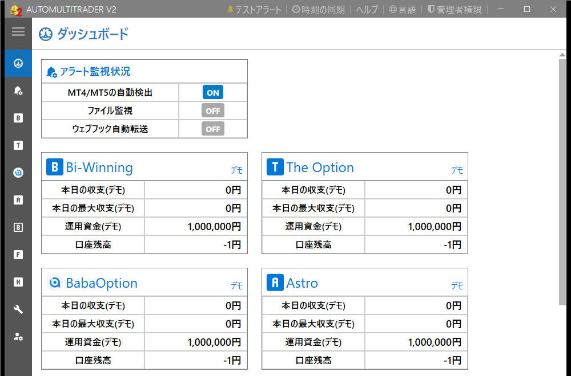Click the Astro card A logo
The width and height of the screenshot is (571, 376).
[275, 282]
